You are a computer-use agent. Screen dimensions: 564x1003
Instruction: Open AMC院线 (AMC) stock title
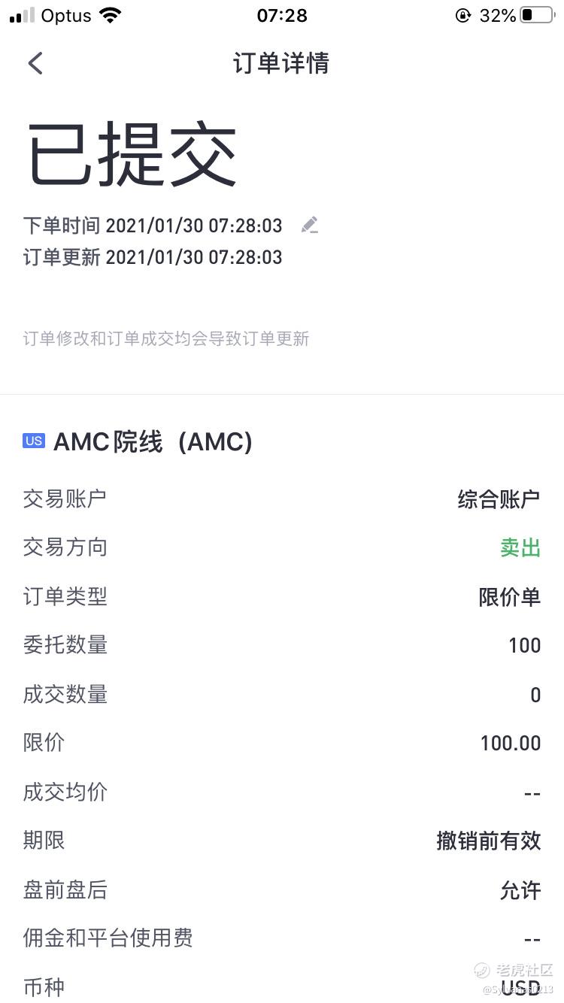[153, 442]
